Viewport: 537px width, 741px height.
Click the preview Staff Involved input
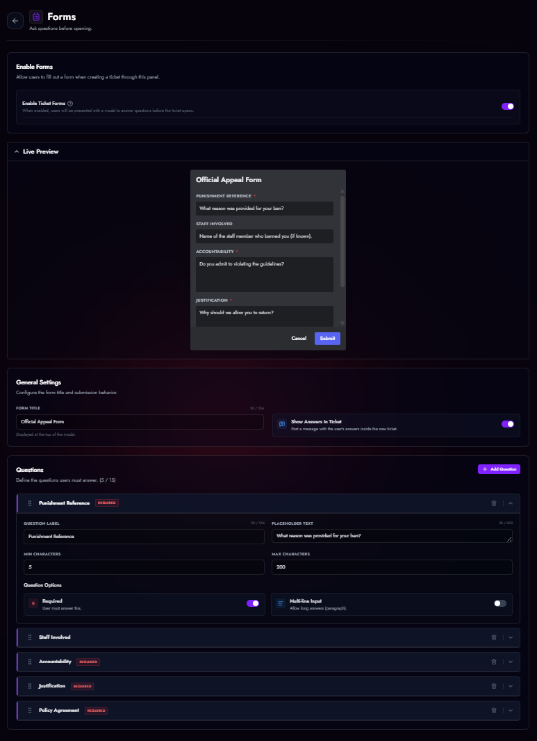pyautogui.click(x=265, y=236)
